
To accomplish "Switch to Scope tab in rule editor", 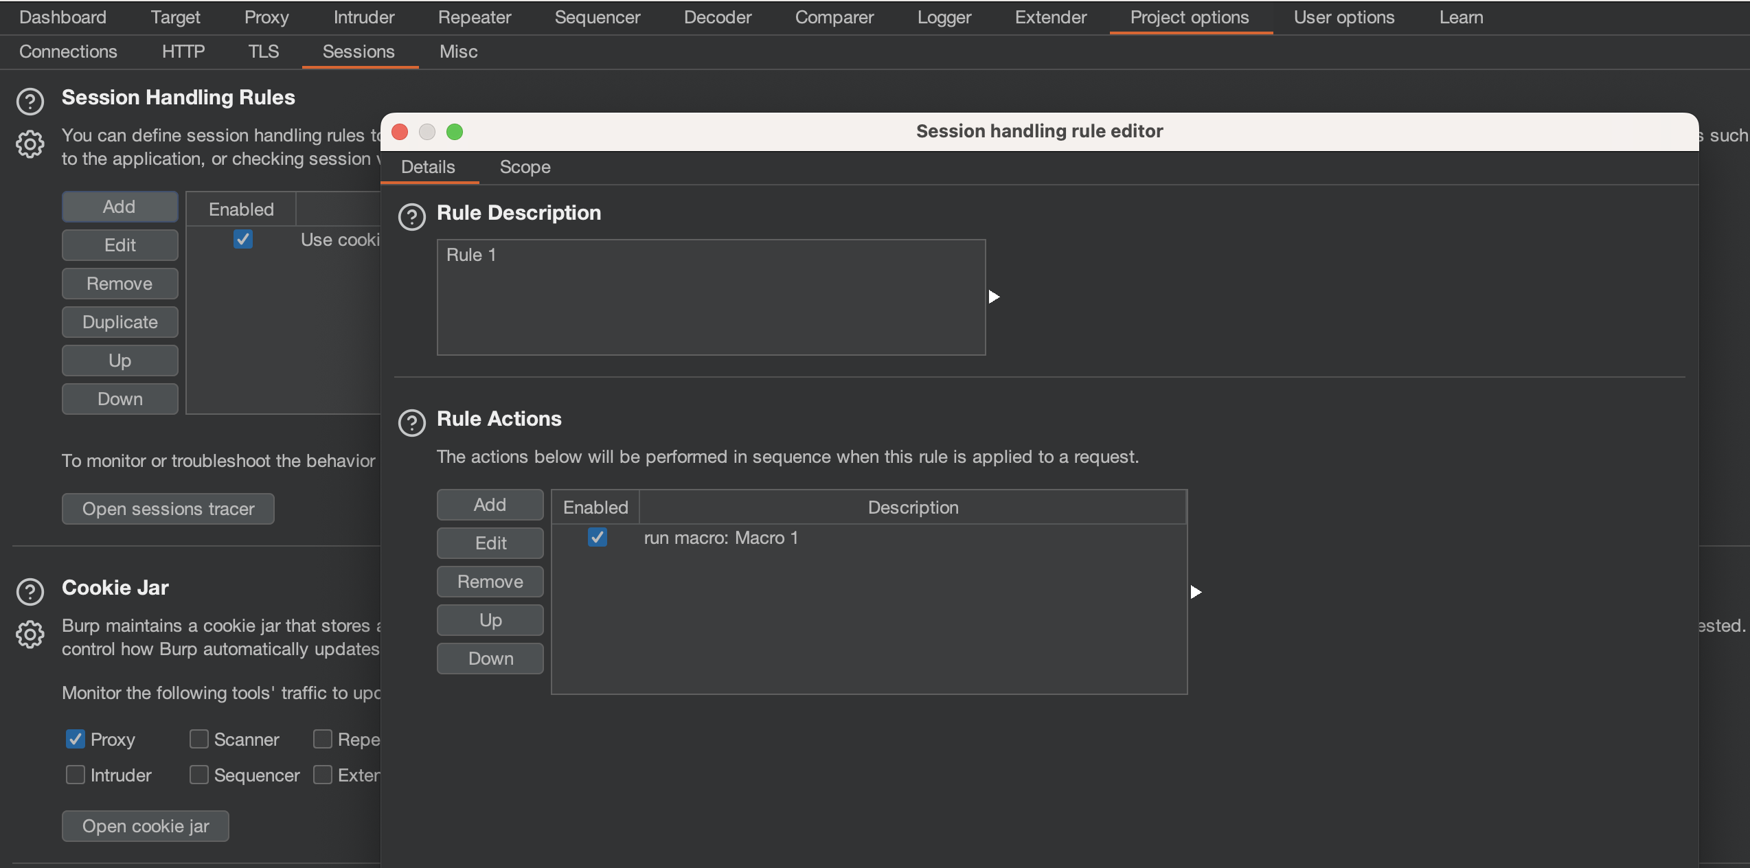I will (x=525, y=167).
